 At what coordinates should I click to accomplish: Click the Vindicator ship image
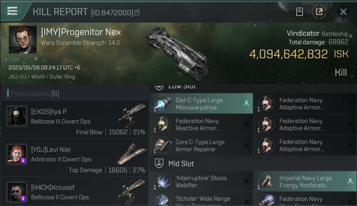click(177, 54)
